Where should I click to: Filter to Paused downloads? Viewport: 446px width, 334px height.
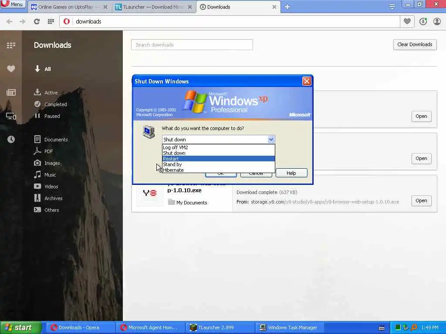pyautogui.click(x=47, y=116)
